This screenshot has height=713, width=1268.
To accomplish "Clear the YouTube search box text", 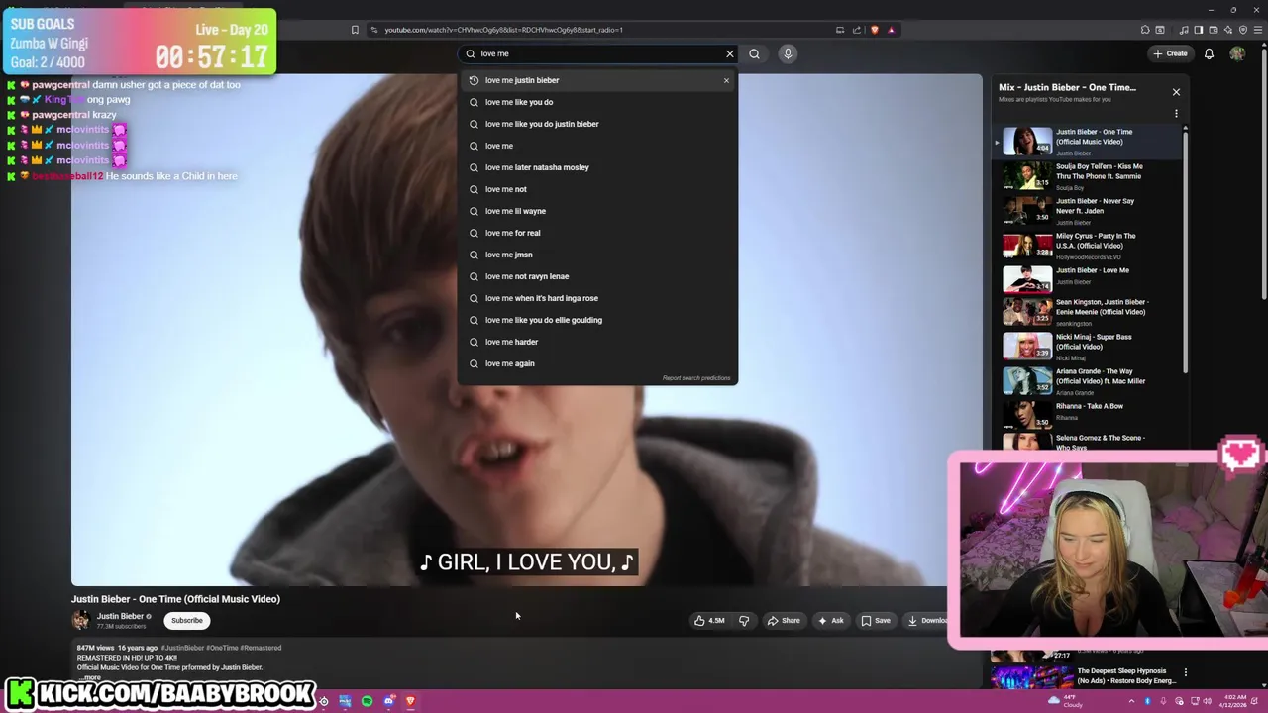I will [730, 53].
